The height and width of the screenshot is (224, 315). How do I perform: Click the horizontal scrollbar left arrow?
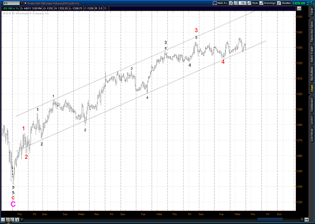[22, 220]
